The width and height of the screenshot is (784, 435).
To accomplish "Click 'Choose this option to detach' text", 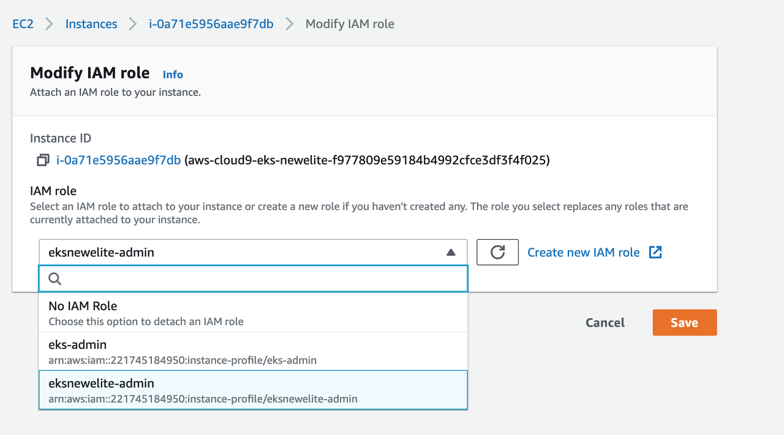I will (x=146, y=321).
